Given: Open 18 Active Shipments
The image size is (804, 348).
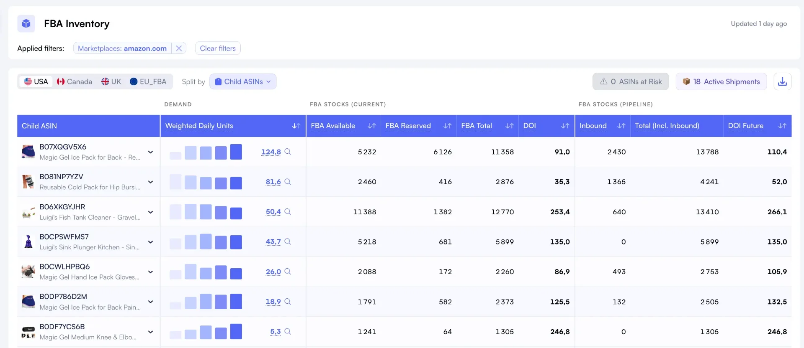Looking at the screenshot, I should pyautogui.click(x=721, y=81).
